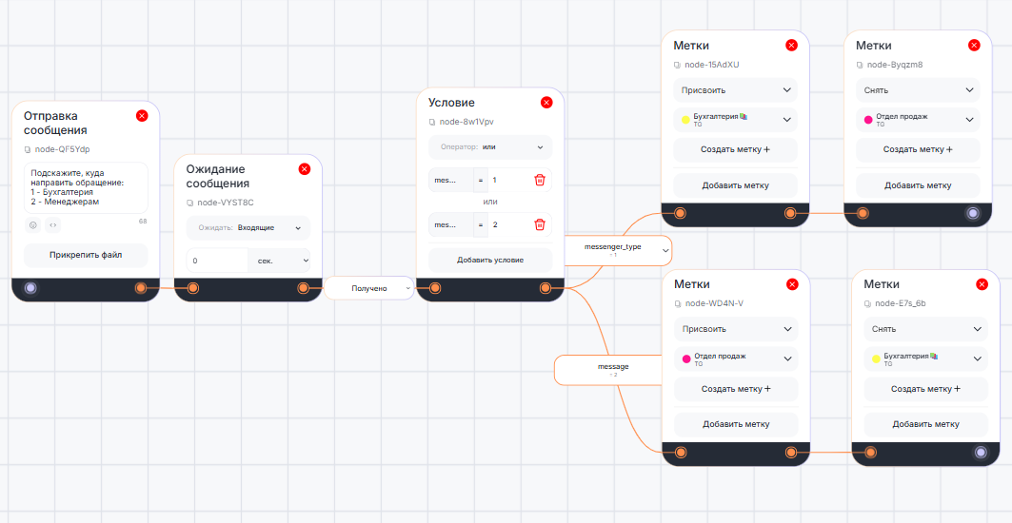This screenshot has width=1012, height=523.
Task: Close the Ожидание сообщения node
Action: point(305,169)
